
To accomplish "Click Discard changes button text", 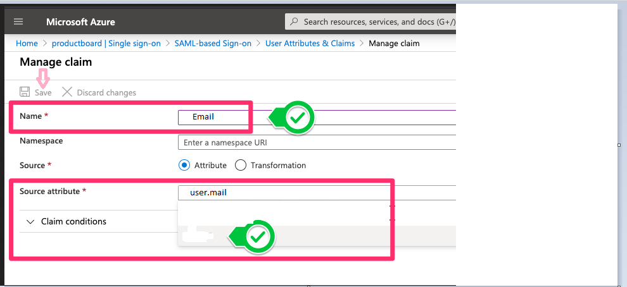I will 106,92.
